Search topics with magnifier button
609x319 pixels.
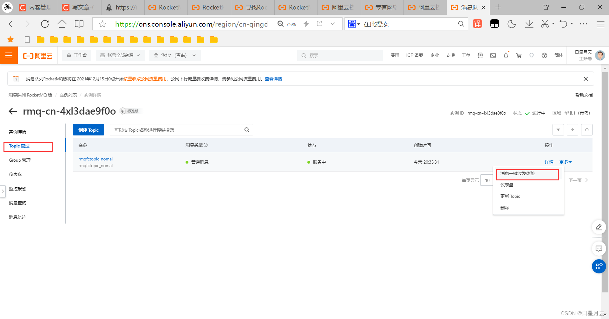pos(247,130)
